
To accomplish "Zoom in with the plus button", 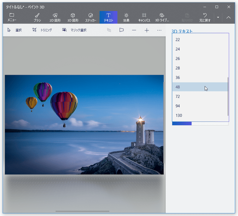I will pos(147,30).
